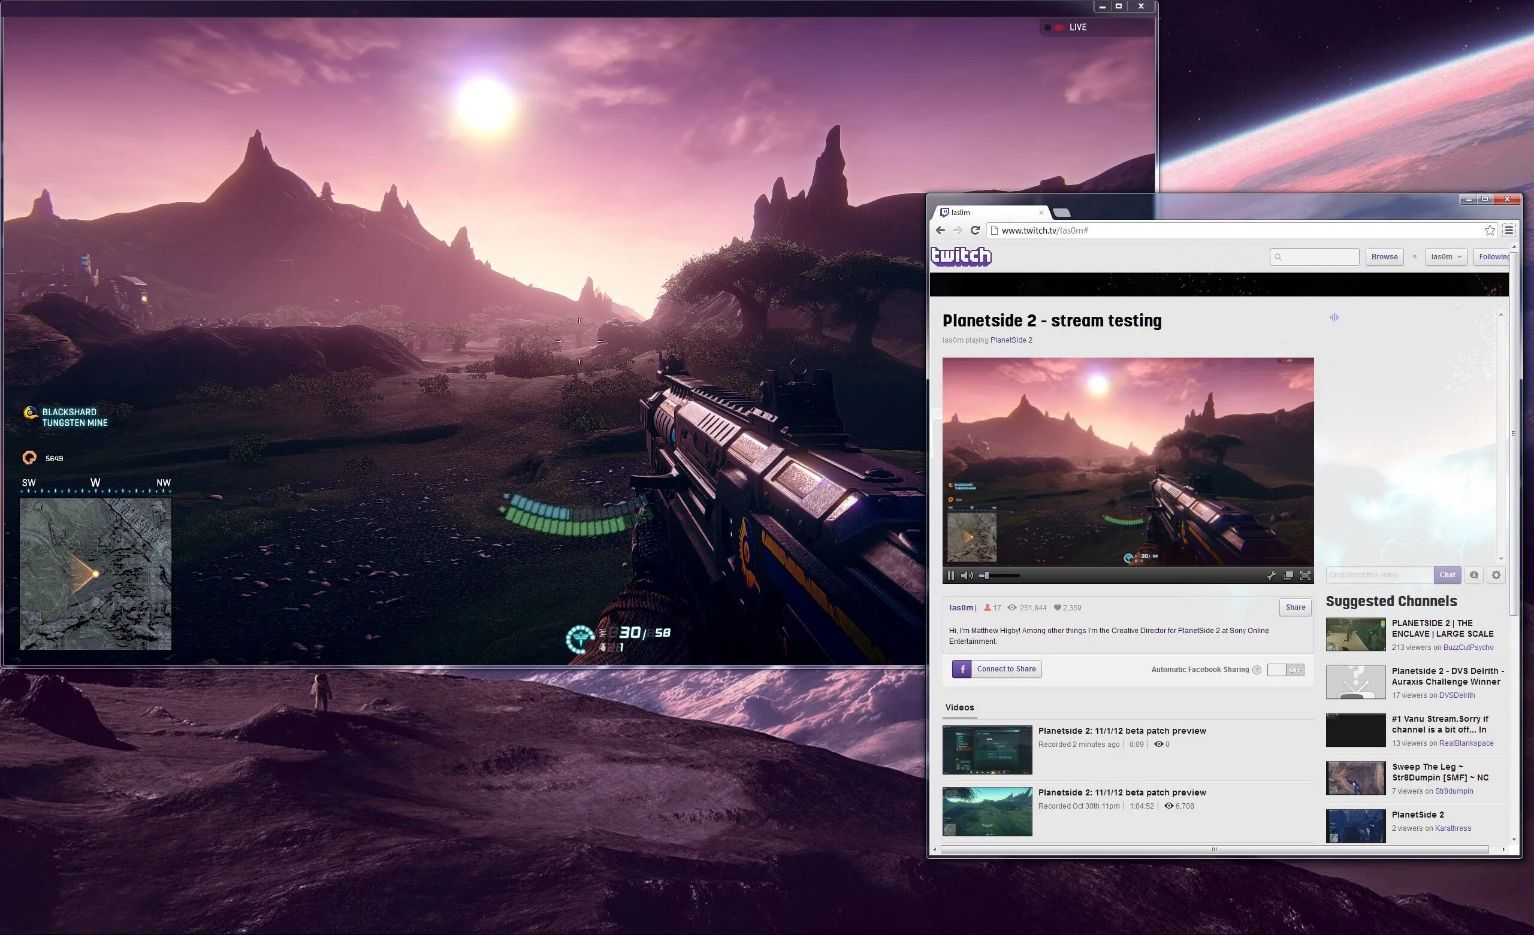Open chat settings gear icon

pos(1496,575)
